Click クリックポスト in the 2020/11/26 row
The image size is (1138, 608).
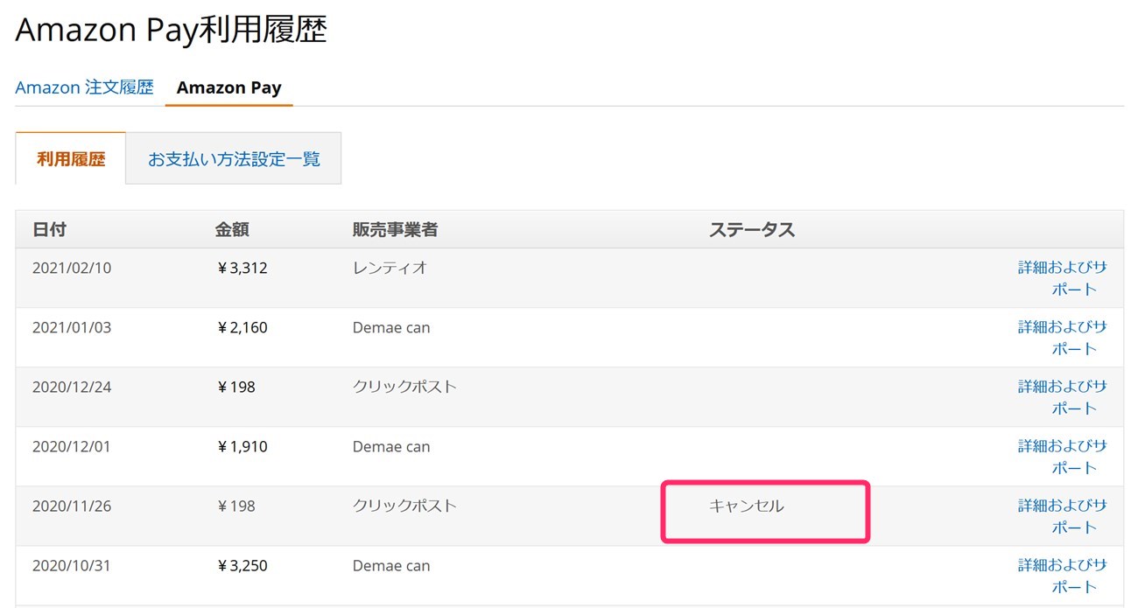click(404, 506)
